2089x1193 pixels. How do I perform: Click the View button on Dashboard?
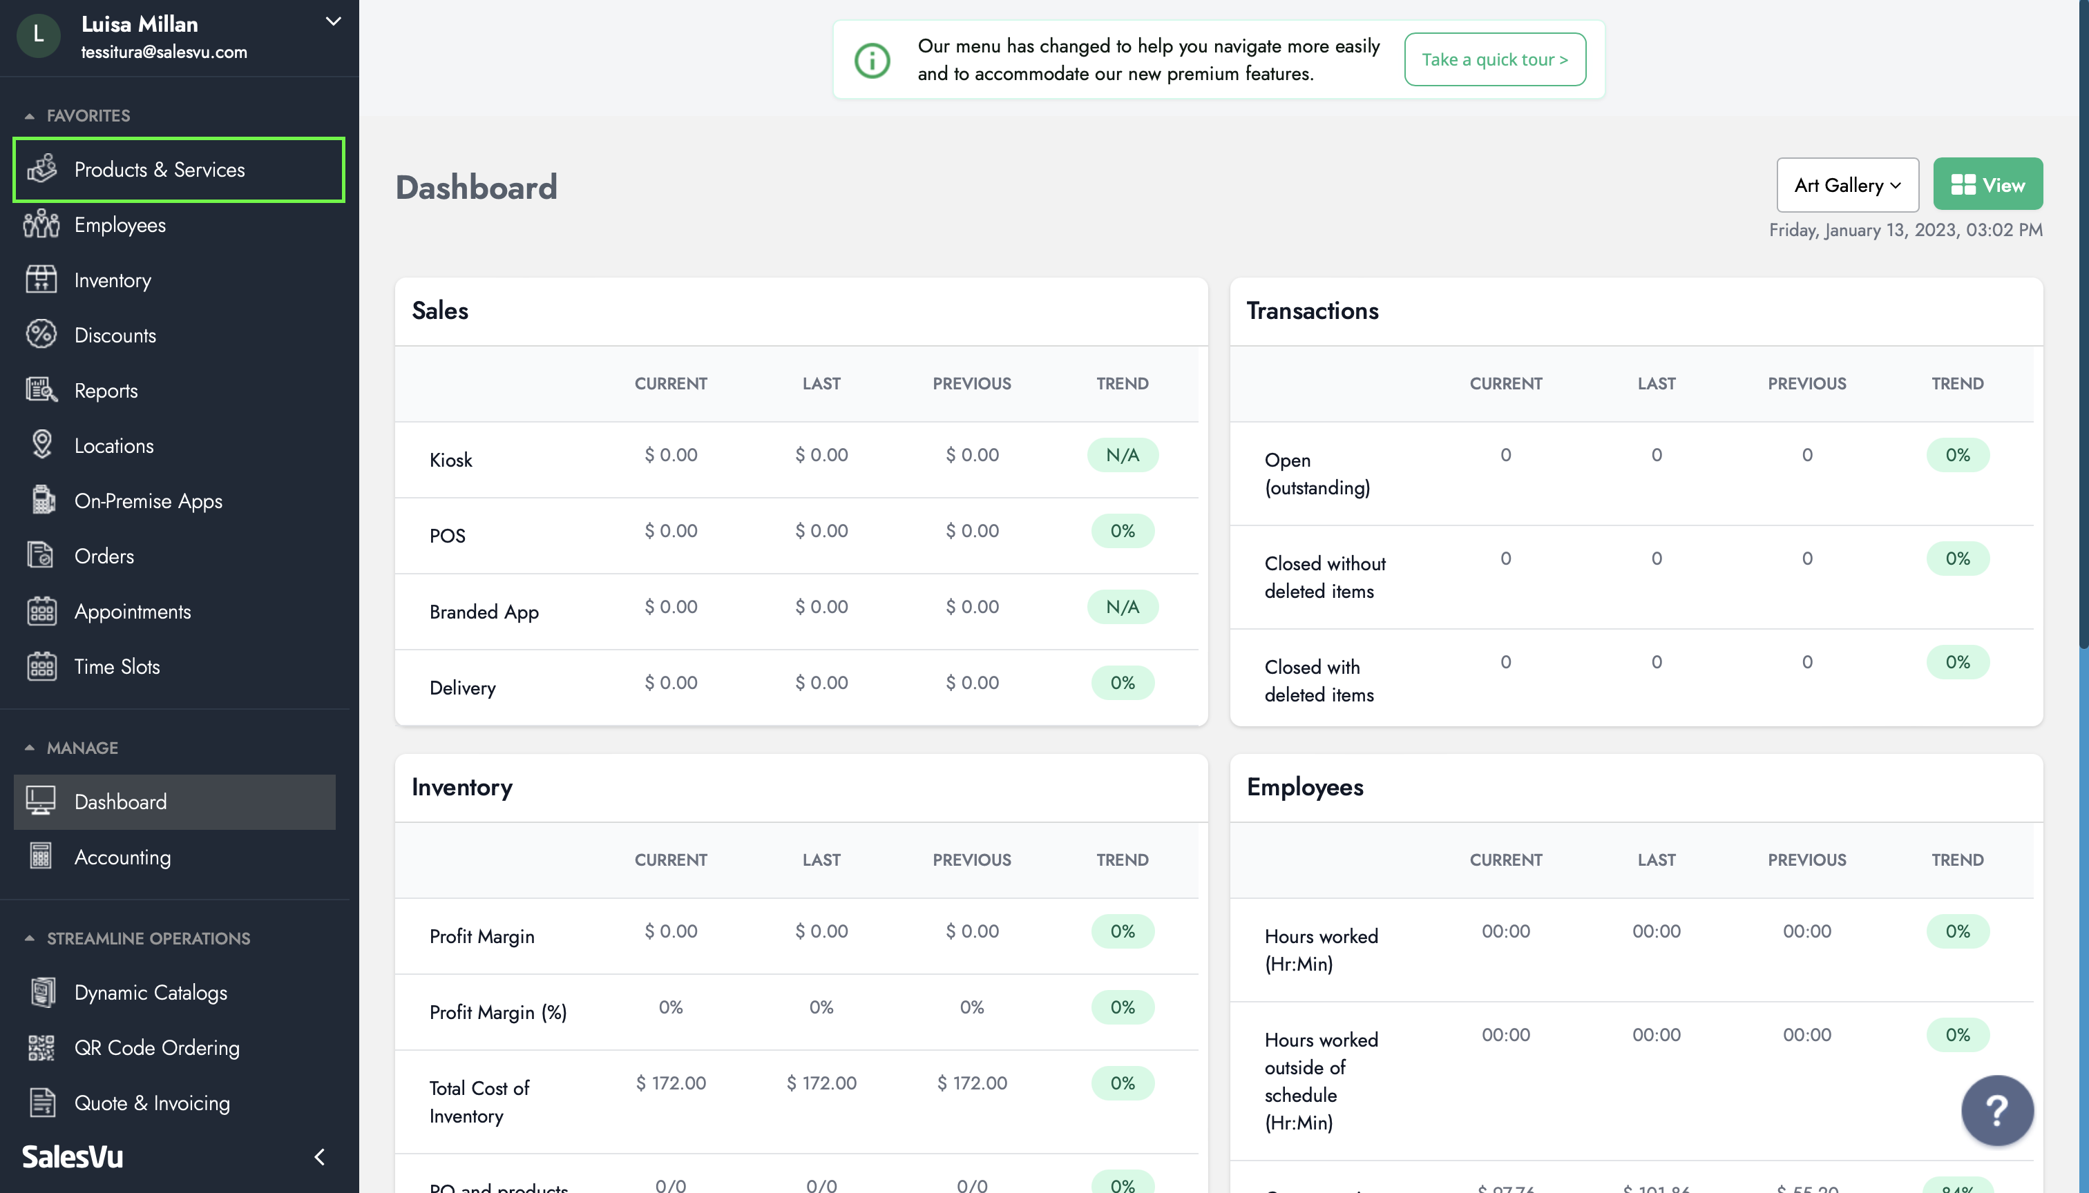tap(1989, 184)
